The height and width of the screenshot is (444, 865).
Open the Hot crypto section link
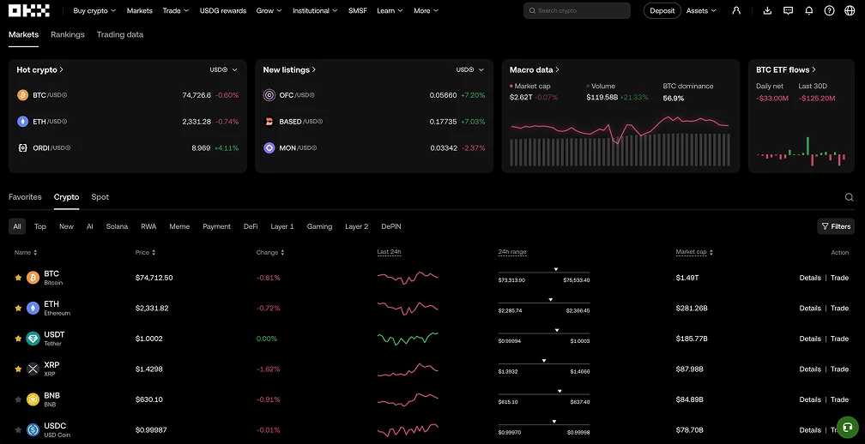pyautogui.click(x=40, y=70)
